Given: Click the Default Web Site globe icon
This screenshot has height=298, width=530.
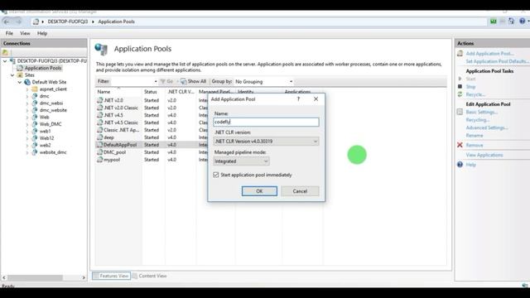Looking at the screenshot, I should coord(27,82).
